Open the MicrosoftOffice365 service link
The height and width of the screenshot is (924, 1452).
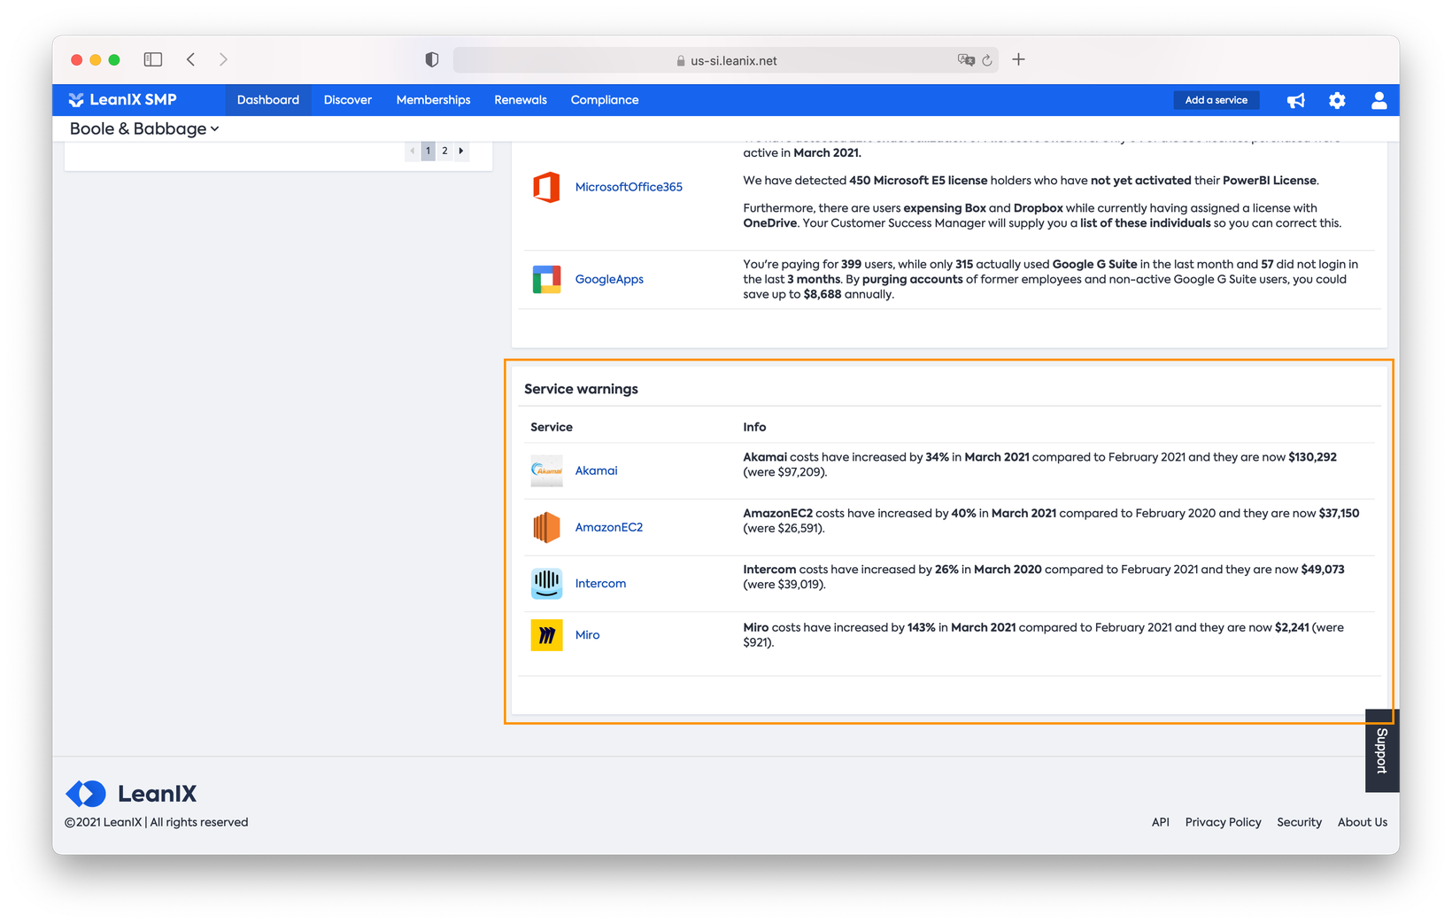(x=629, y=187)
